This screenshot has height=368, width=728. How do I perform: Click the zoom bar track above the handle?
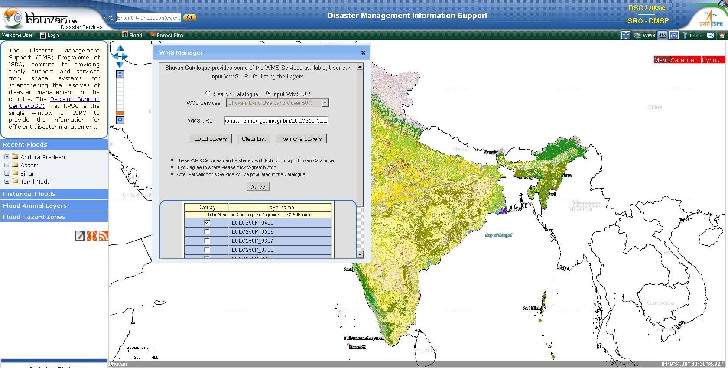click(120, 94)
